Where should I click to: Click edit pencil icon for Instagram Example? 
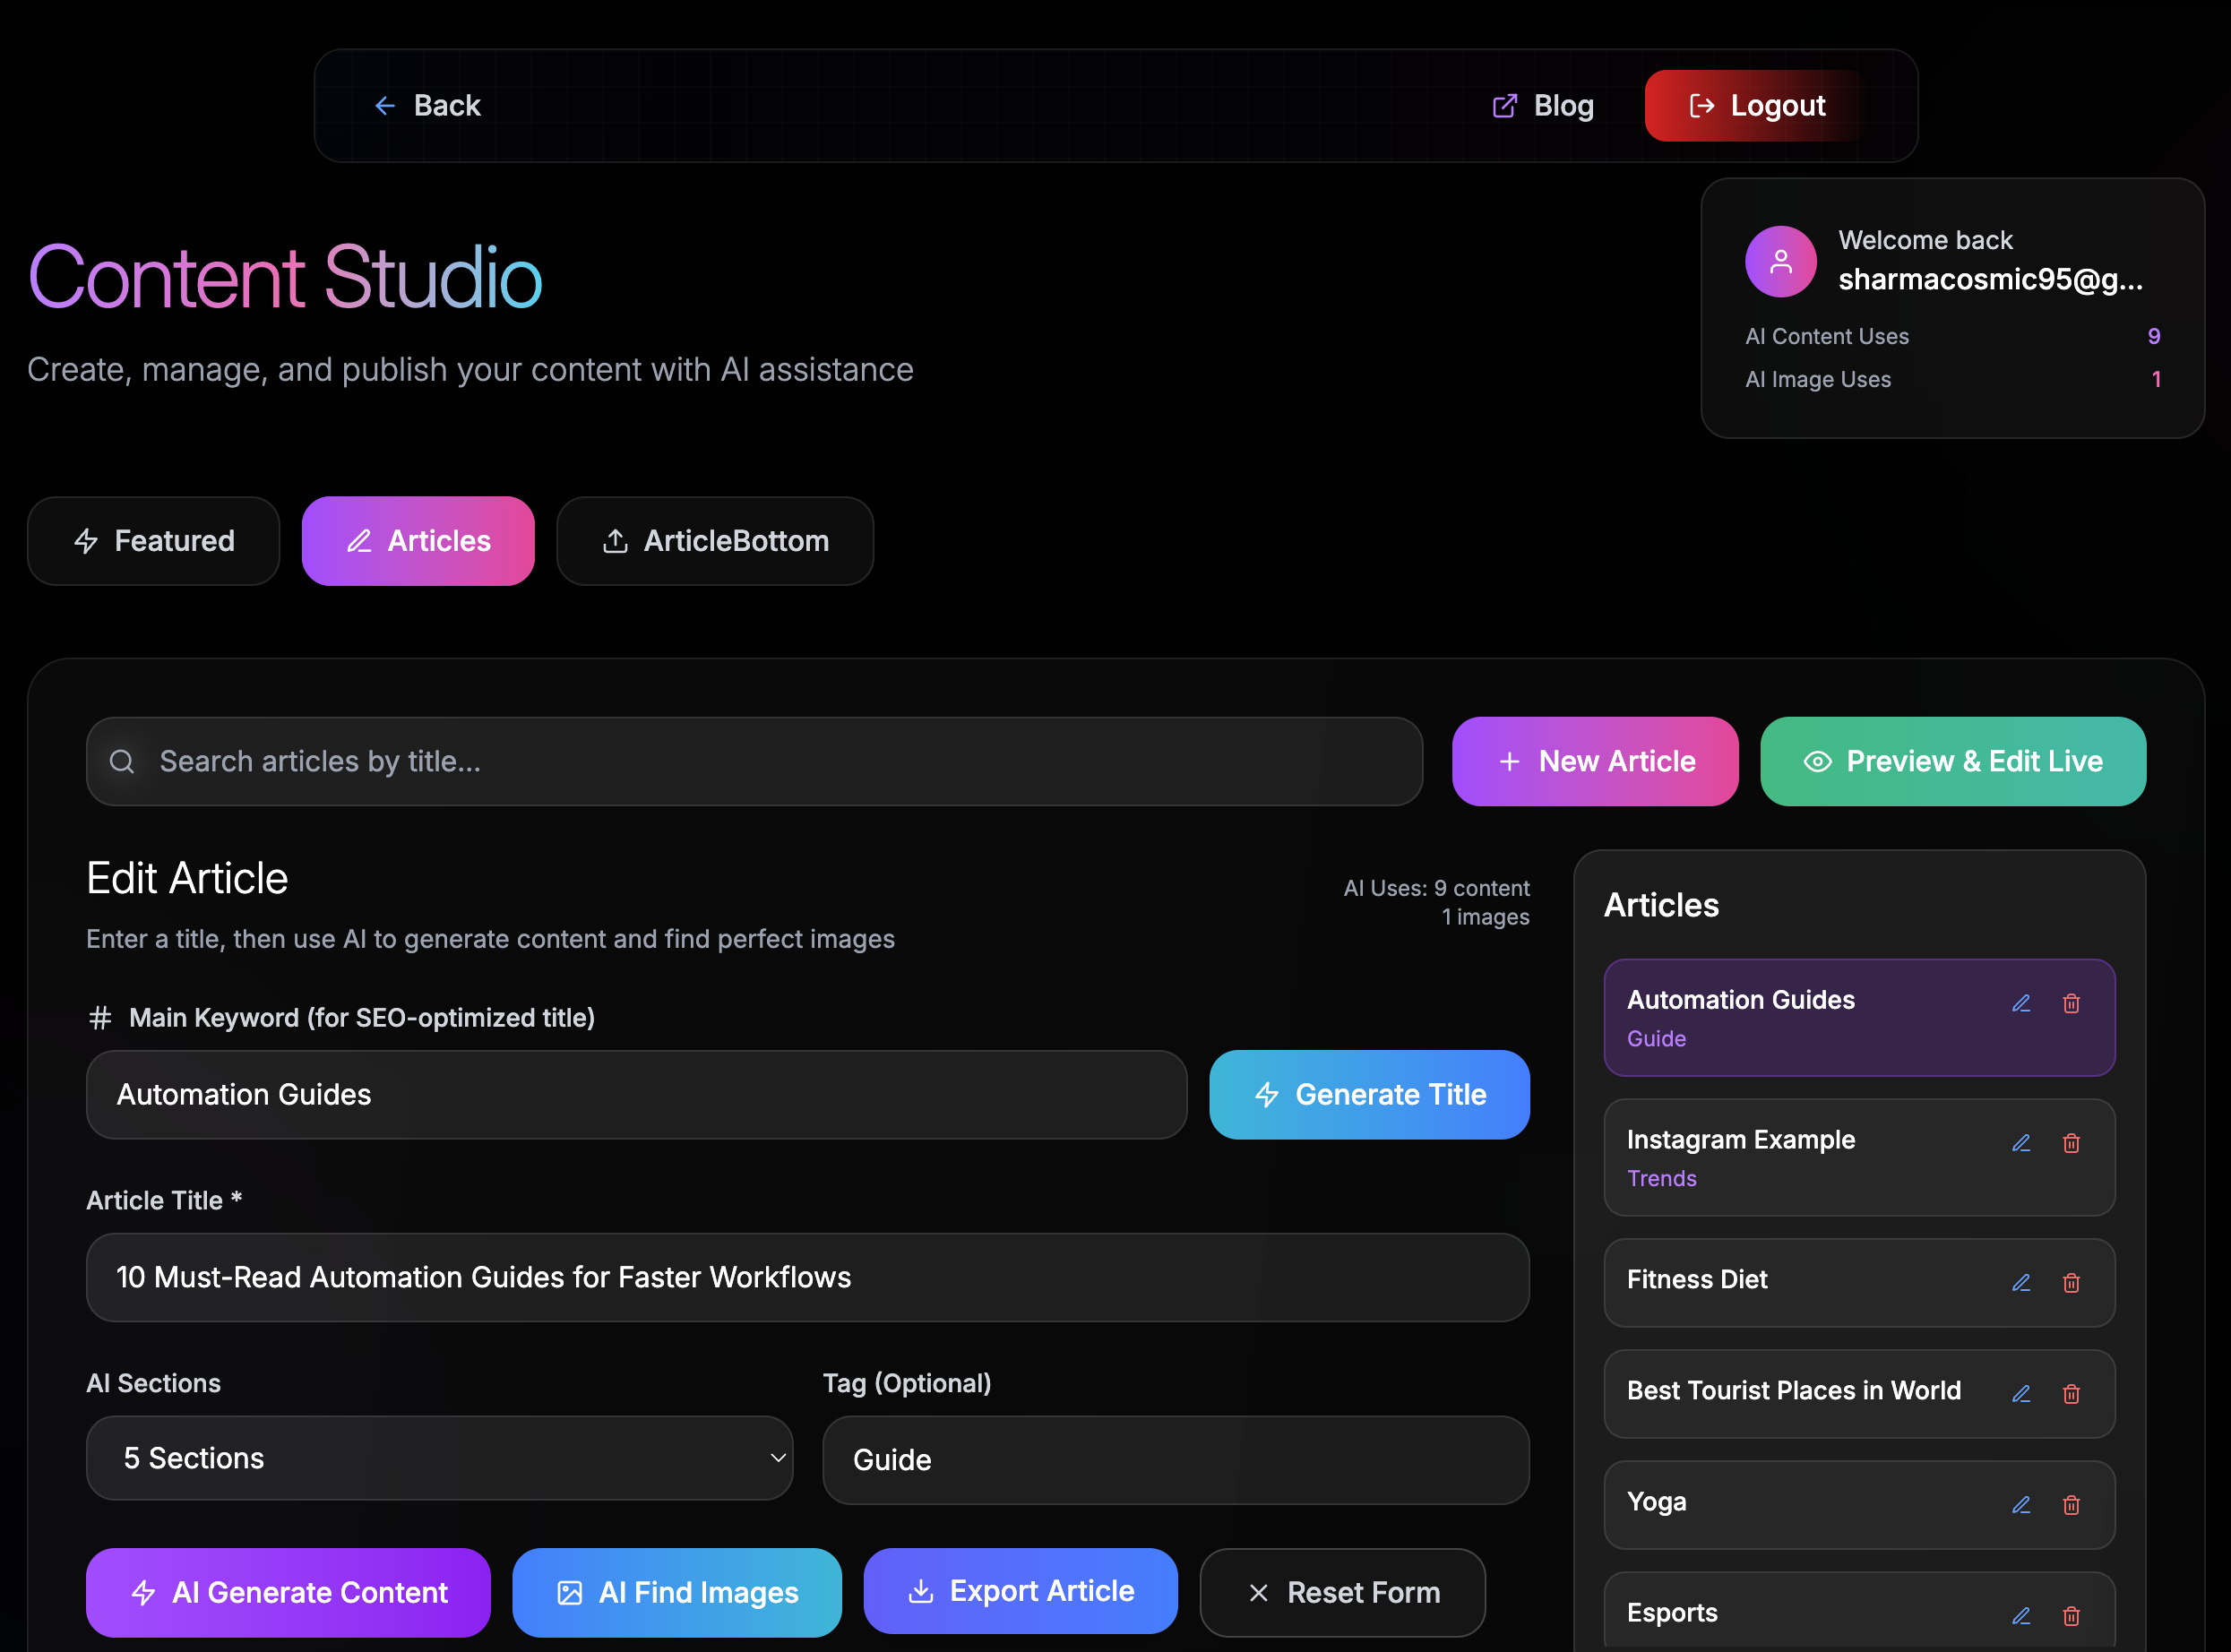(2021, 1143)
